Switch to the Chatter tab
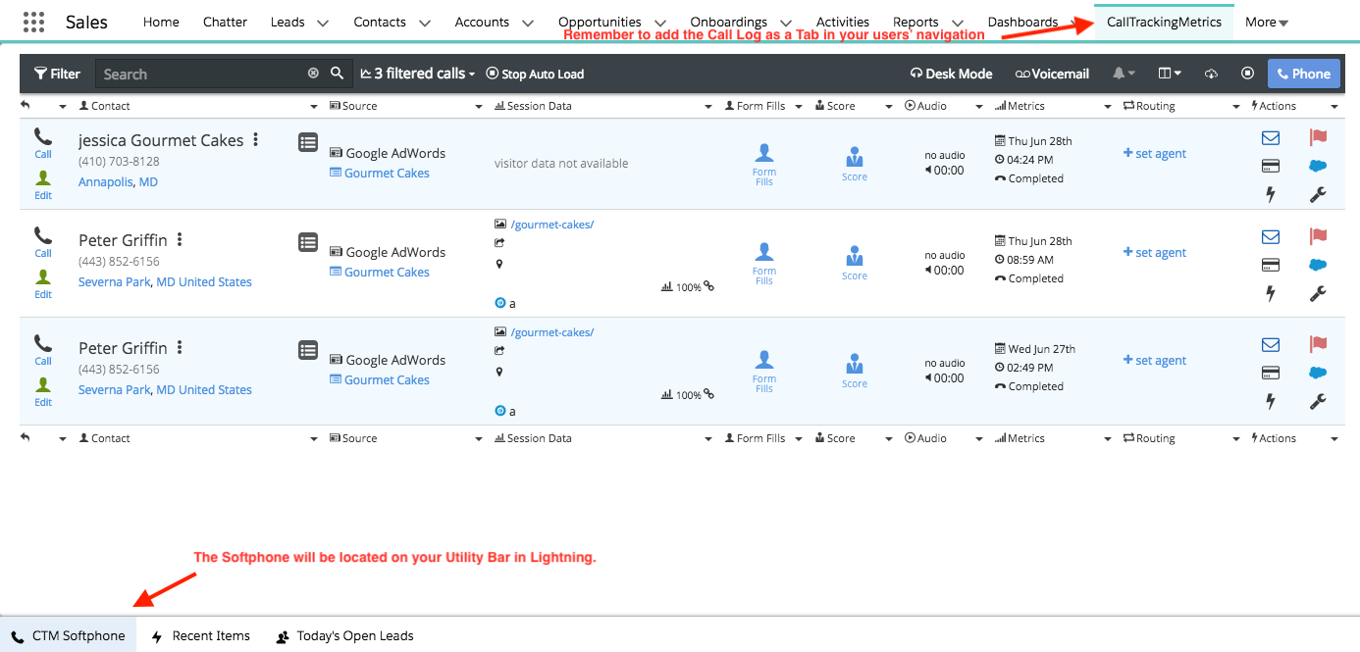 225,22
